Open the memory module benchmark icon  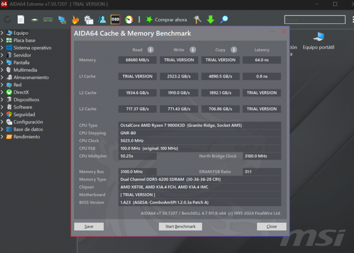coord(48,20)
